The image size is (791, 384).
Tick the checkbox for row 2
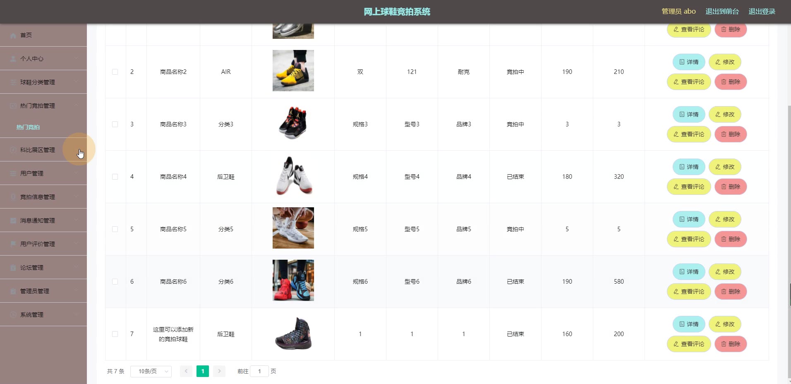point(115,72)
